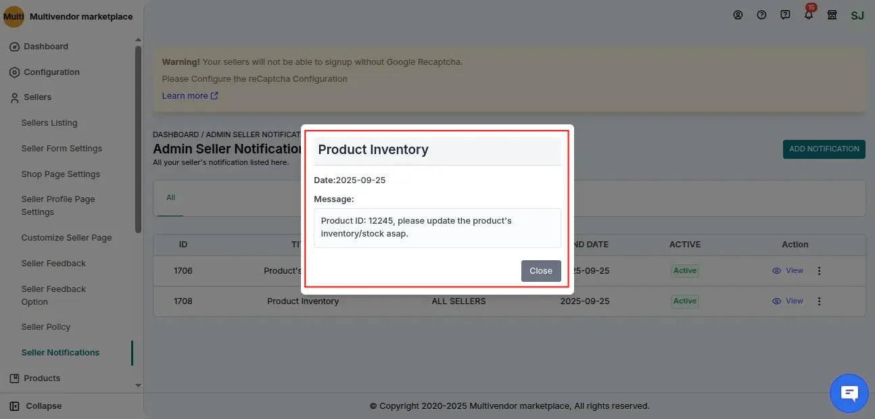Open more actions menu for row 1706
Viewport: 875px width, 419px height.
[x=819, y=271]
